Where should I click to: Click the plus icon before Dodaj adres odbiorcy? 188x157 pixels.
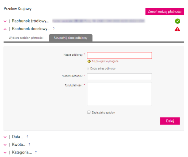point(88,69)
